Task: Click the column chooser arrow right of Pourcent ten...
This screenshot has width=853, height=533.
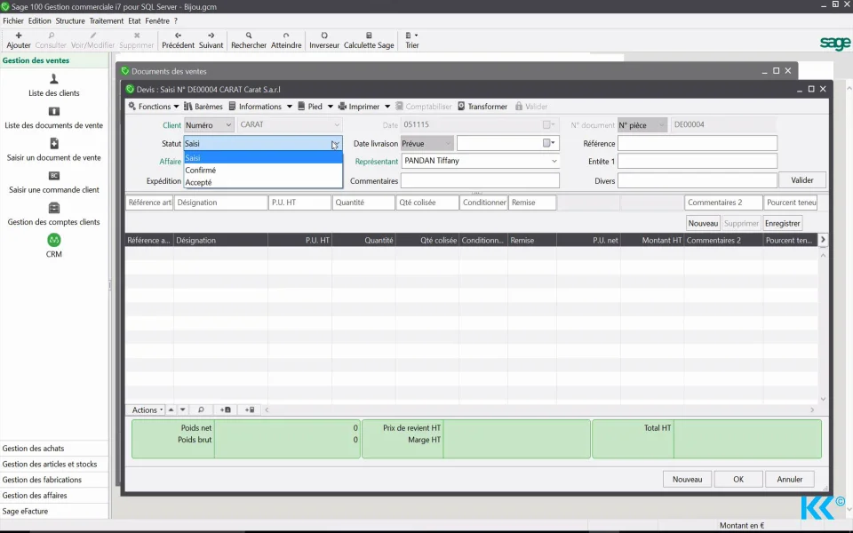Action: click(823, 239)
